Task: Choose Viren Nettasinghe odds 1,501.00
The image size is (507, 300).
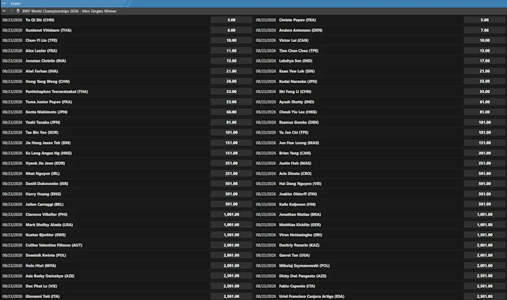Action: (485, 235)
